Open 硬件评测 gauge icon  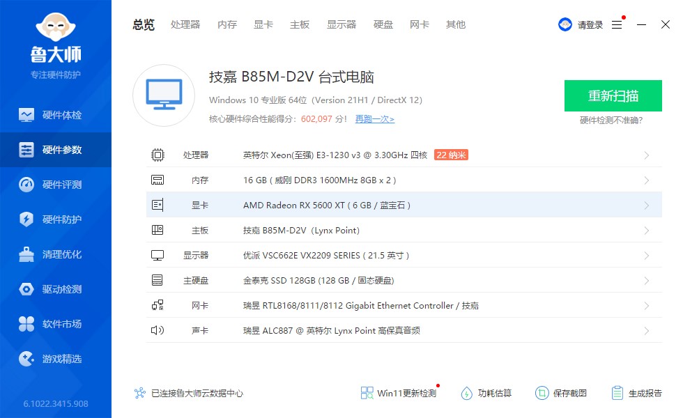pos(26,185)
